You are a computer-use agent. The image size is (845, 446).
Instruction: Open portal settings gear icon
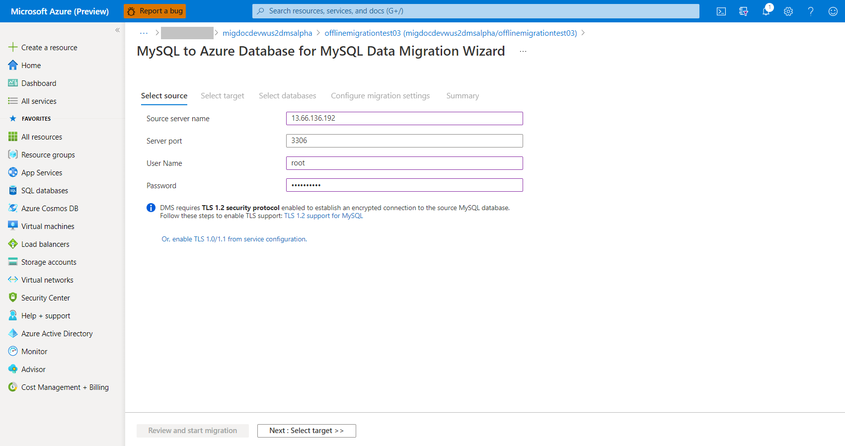click(x=788, y=11)
